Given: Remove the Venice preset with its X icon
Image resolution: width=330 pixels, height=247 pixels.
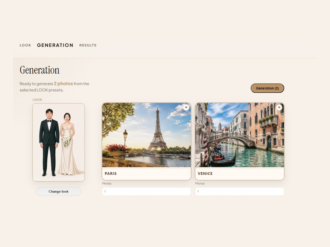Looking at the screenshot, I should point(279,107).
